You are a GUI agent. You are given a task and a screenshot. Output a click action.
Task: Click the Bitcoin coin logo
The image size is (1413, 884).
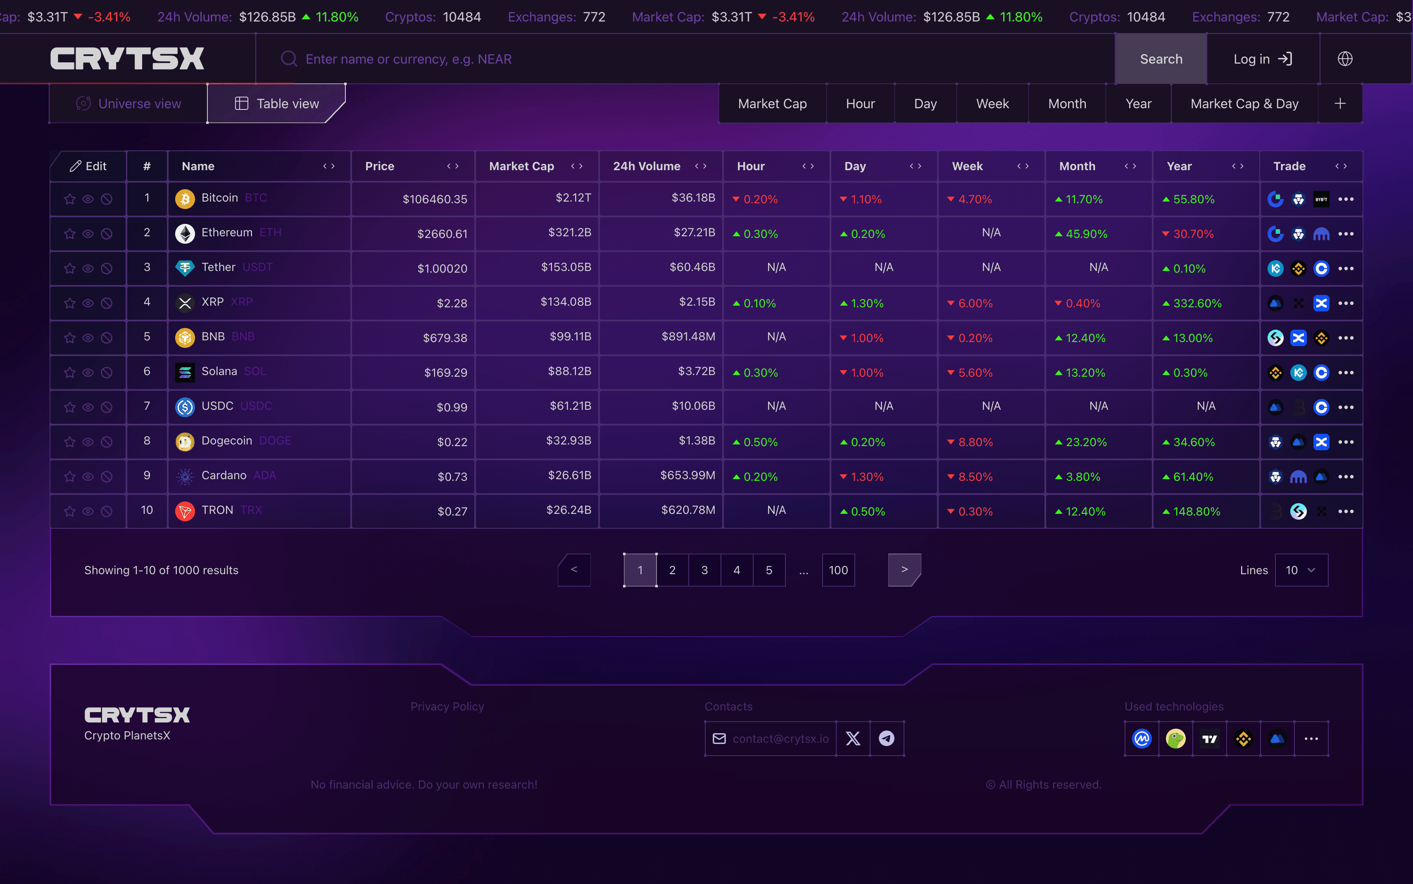pyautogui.click(x=185, y=200)
